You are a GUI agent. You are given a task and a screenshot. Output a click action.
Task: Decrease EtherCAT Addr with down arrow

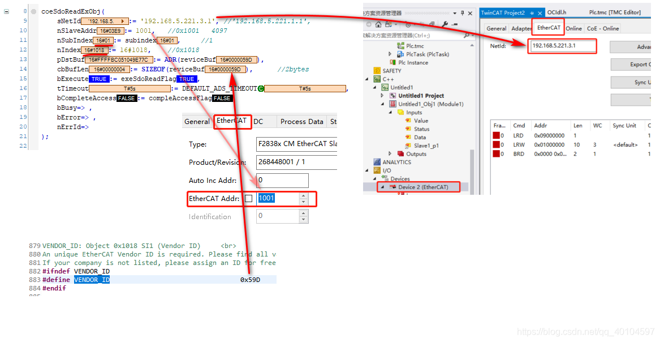pos(304,202)
